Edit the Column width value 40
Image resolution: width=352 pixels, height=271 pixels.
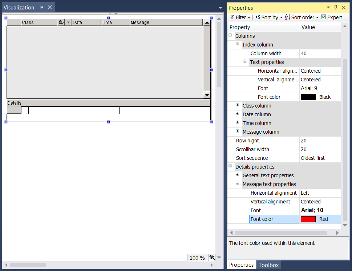pyautogui.click(x=320, y=53)
